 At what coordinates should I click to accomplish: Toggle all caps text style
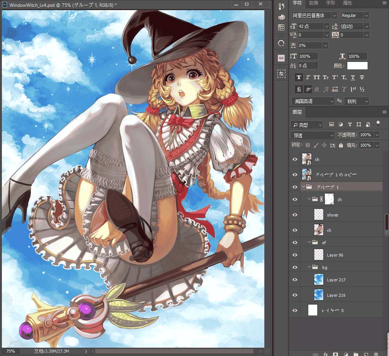317,77
